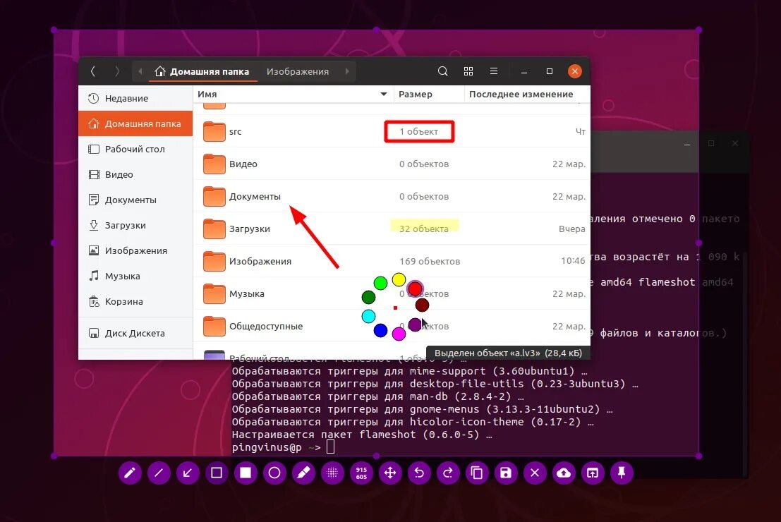Select the Загрузки folder name in the file list

tap(250, 229)
